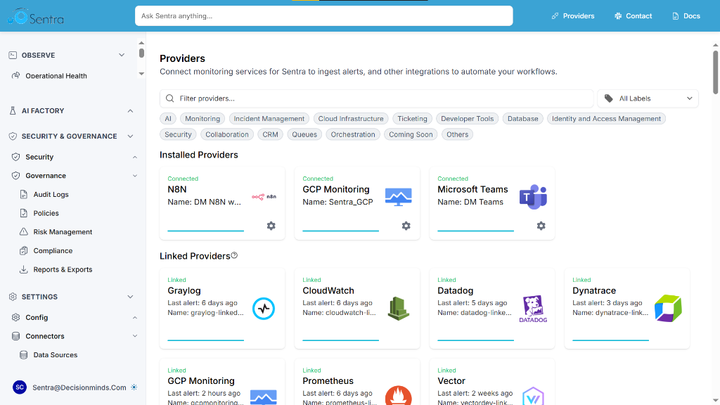Click the search magnifier in filter box
The height and width of the screenshot is (405, 720).
click(170, 98)
